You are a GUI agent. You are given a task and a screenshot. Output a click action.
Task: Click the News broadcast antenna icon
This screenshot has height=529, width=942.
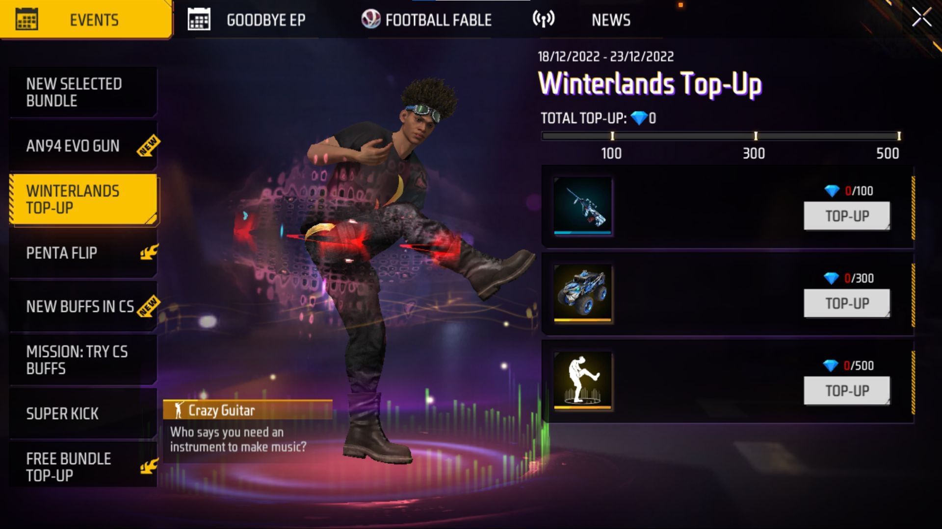544,19
